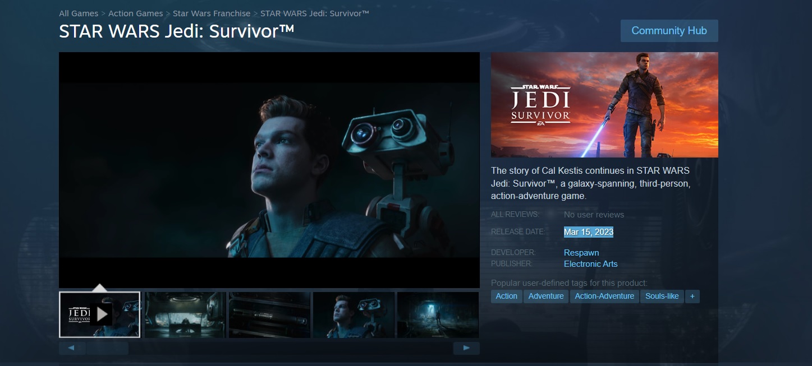Select the Adventure tag
The image size is (812, 366).
[x=545, y=296]
